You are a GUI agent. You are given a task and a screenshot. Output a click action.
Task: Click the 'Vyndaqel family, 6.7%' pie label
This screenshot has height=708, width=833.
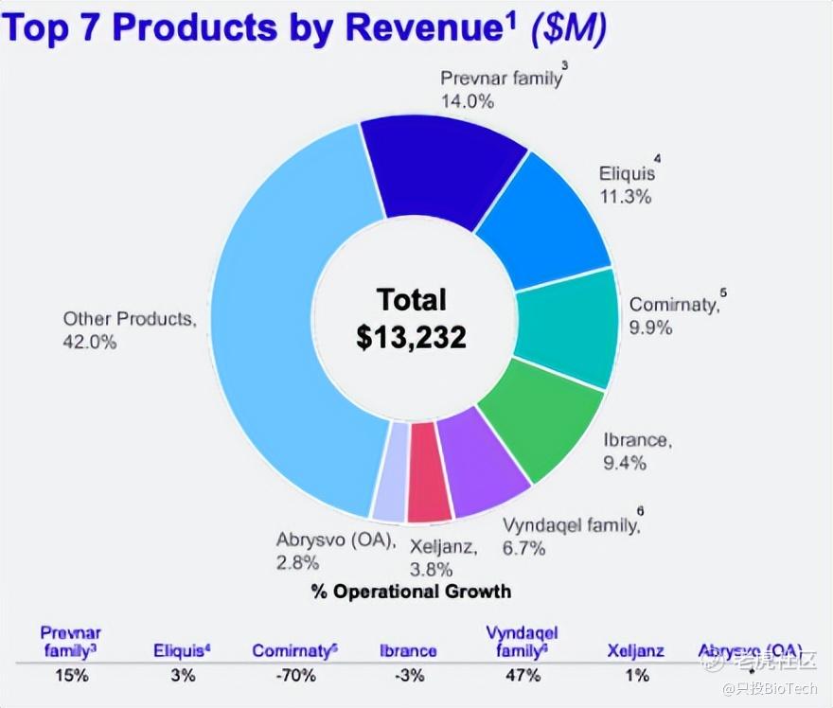(x=573, y=532)
